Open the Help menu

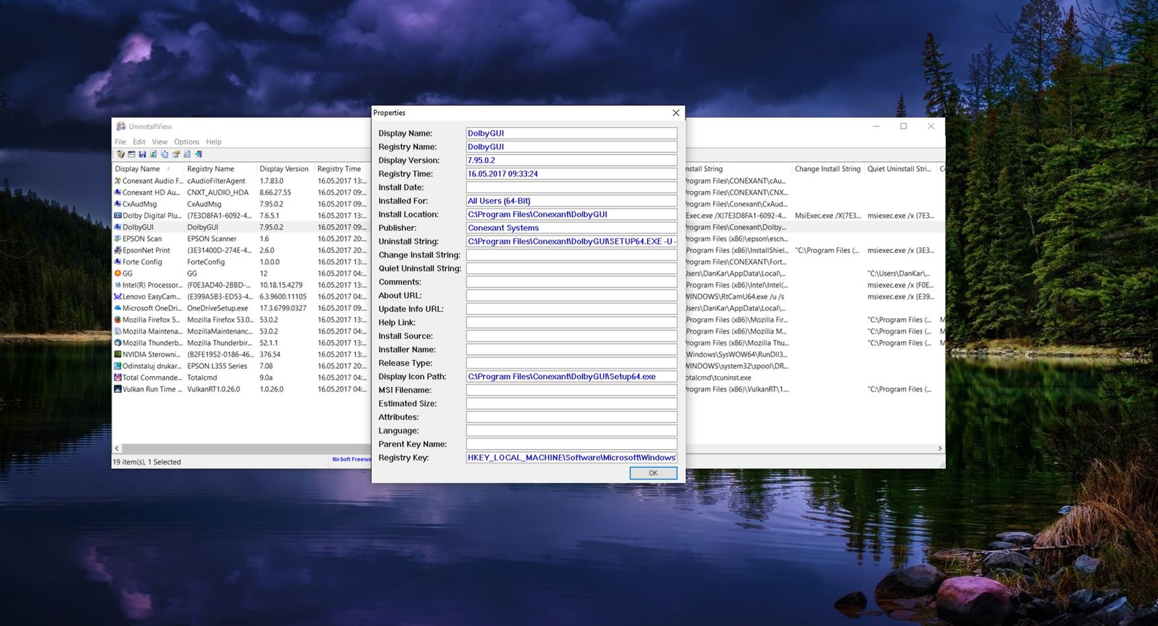213,142
